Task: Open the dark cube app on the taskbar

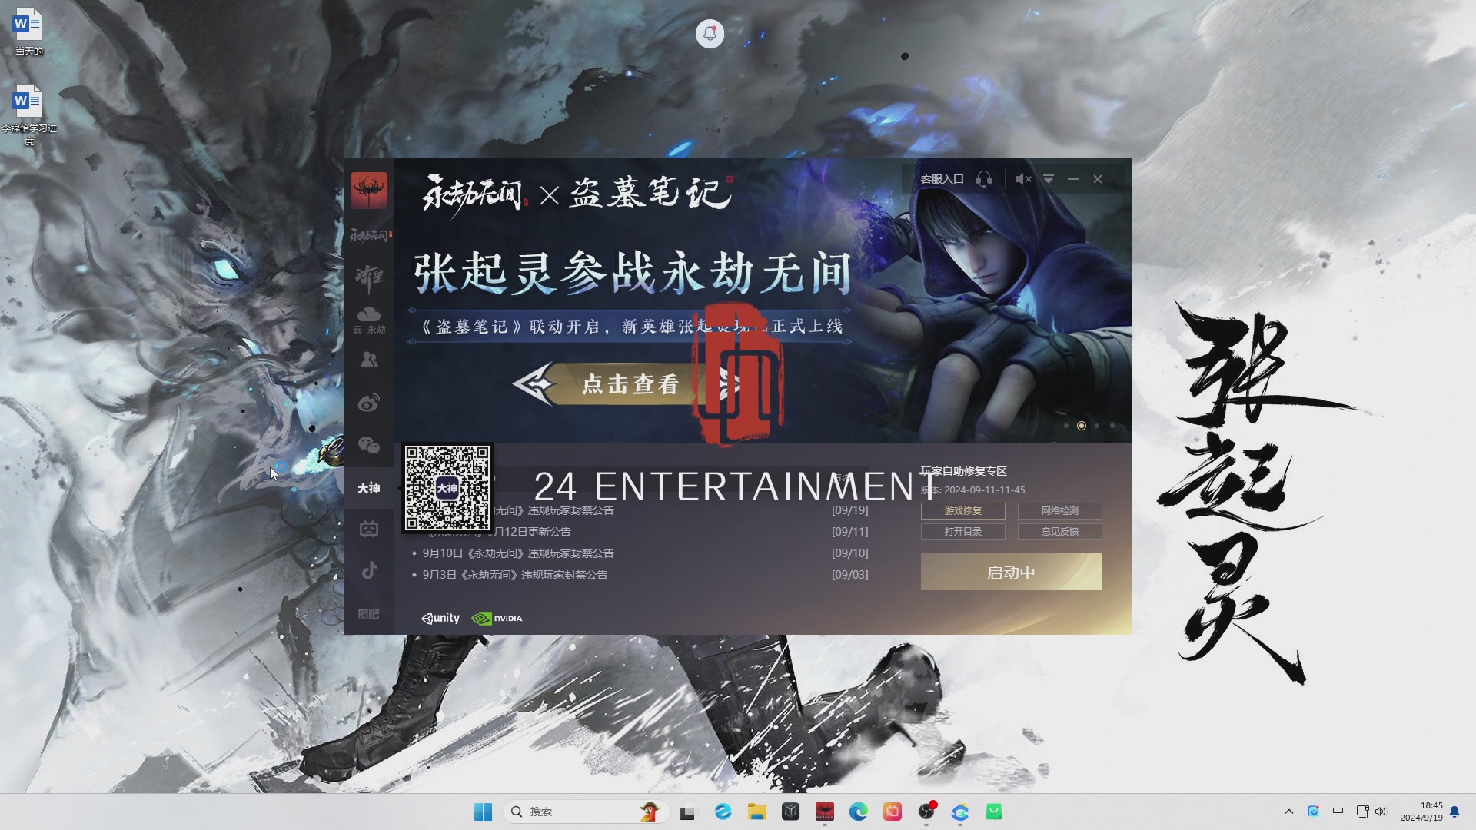Action: tap(791, 812)
